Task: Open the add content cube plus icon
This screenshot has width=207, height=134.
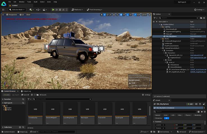Action: click(31, 10)
